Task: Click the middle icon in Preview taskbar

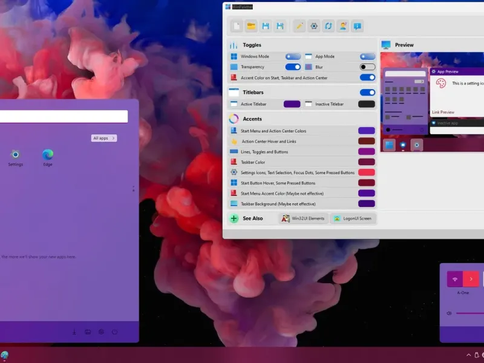Action: click(403, 145)
